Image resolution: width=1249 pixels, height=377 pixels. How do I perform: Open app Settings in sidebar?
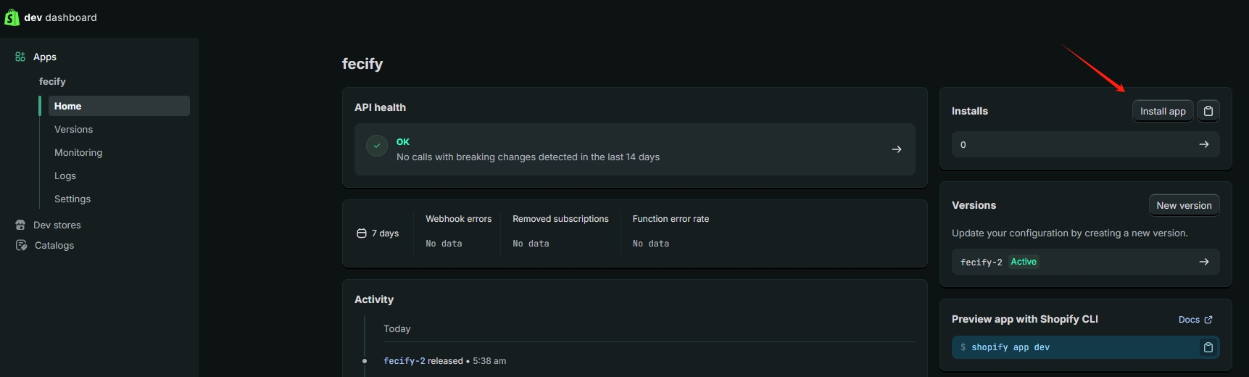point(72,199)
